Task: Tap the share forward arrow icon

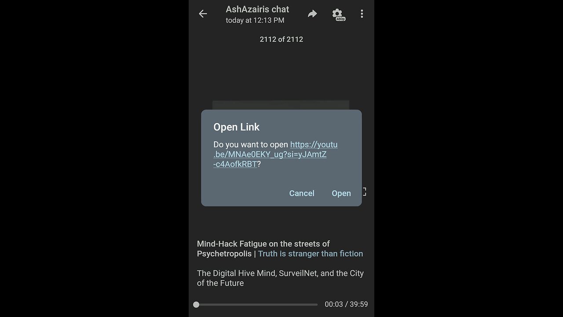Action: (x=312, y=14)
